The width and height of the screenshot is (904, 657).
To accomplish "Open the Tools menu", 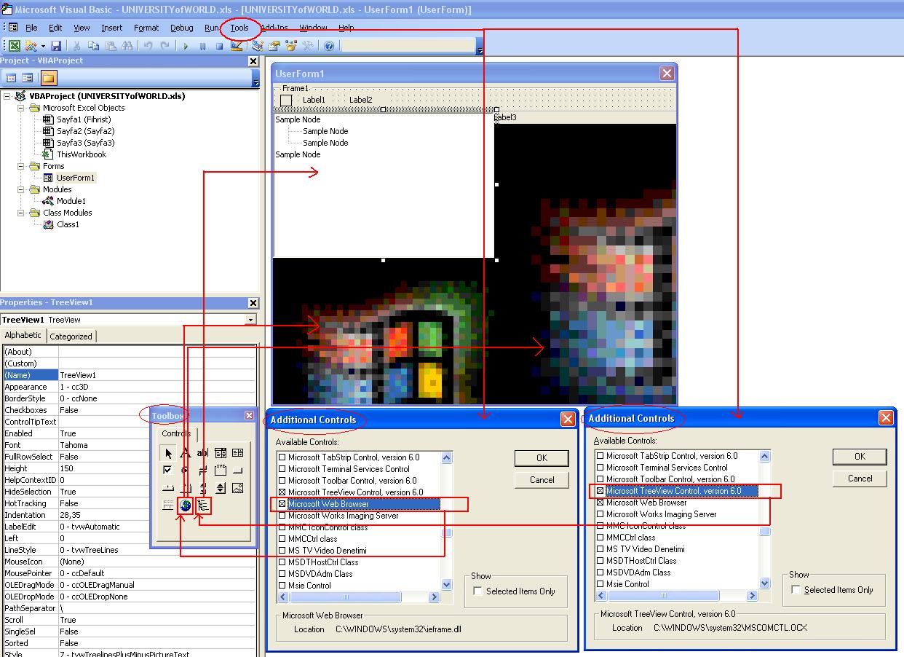I will point(239,28).
